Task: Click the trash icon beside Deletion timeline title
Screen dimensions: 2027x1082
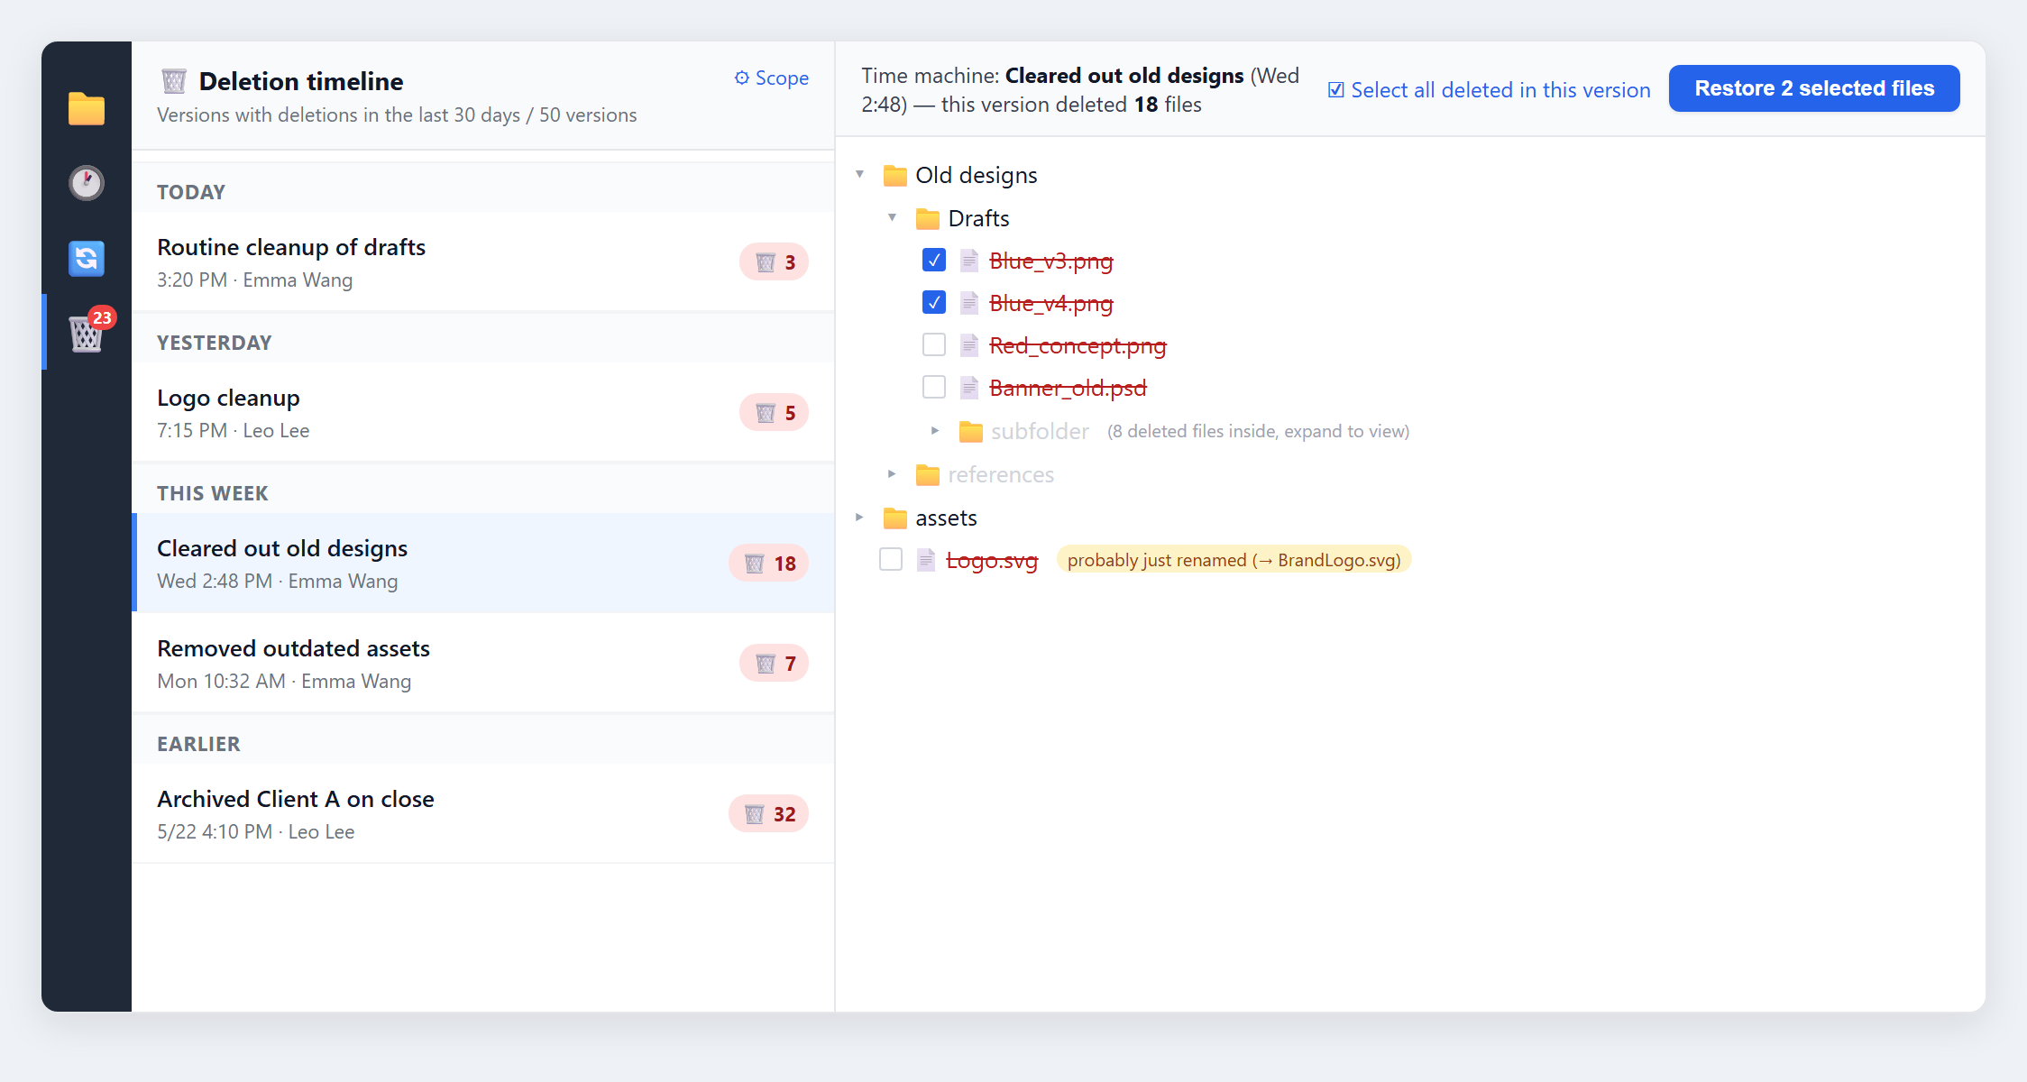Action: 174,81
